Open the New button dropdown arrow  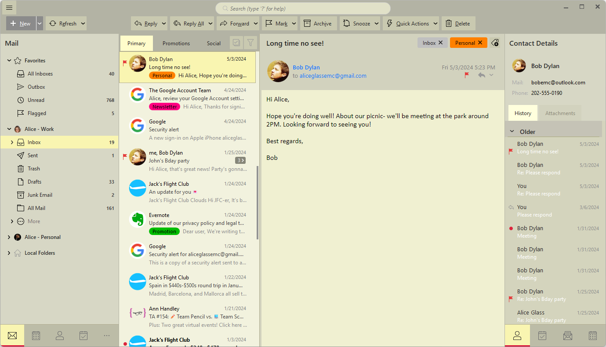40,24
